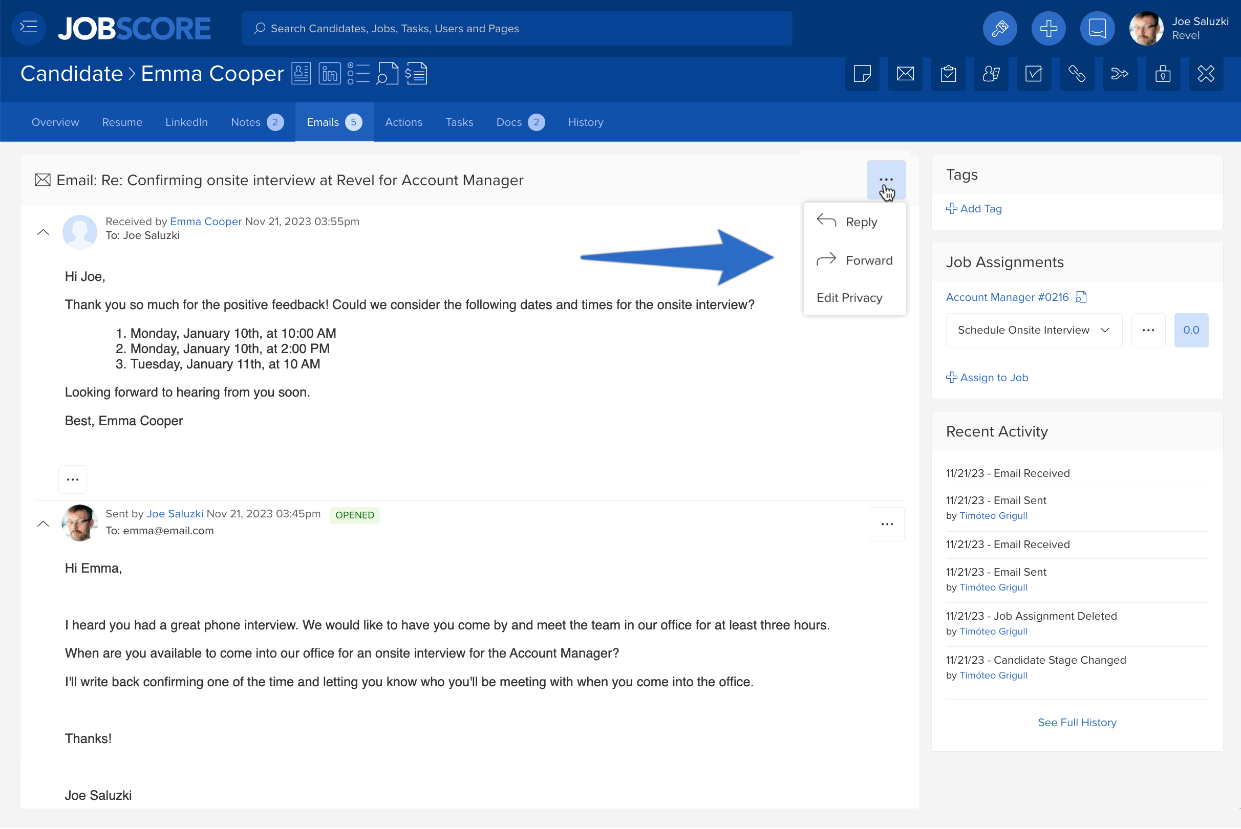Open candidate profile card icon beside name

[301, 74]
